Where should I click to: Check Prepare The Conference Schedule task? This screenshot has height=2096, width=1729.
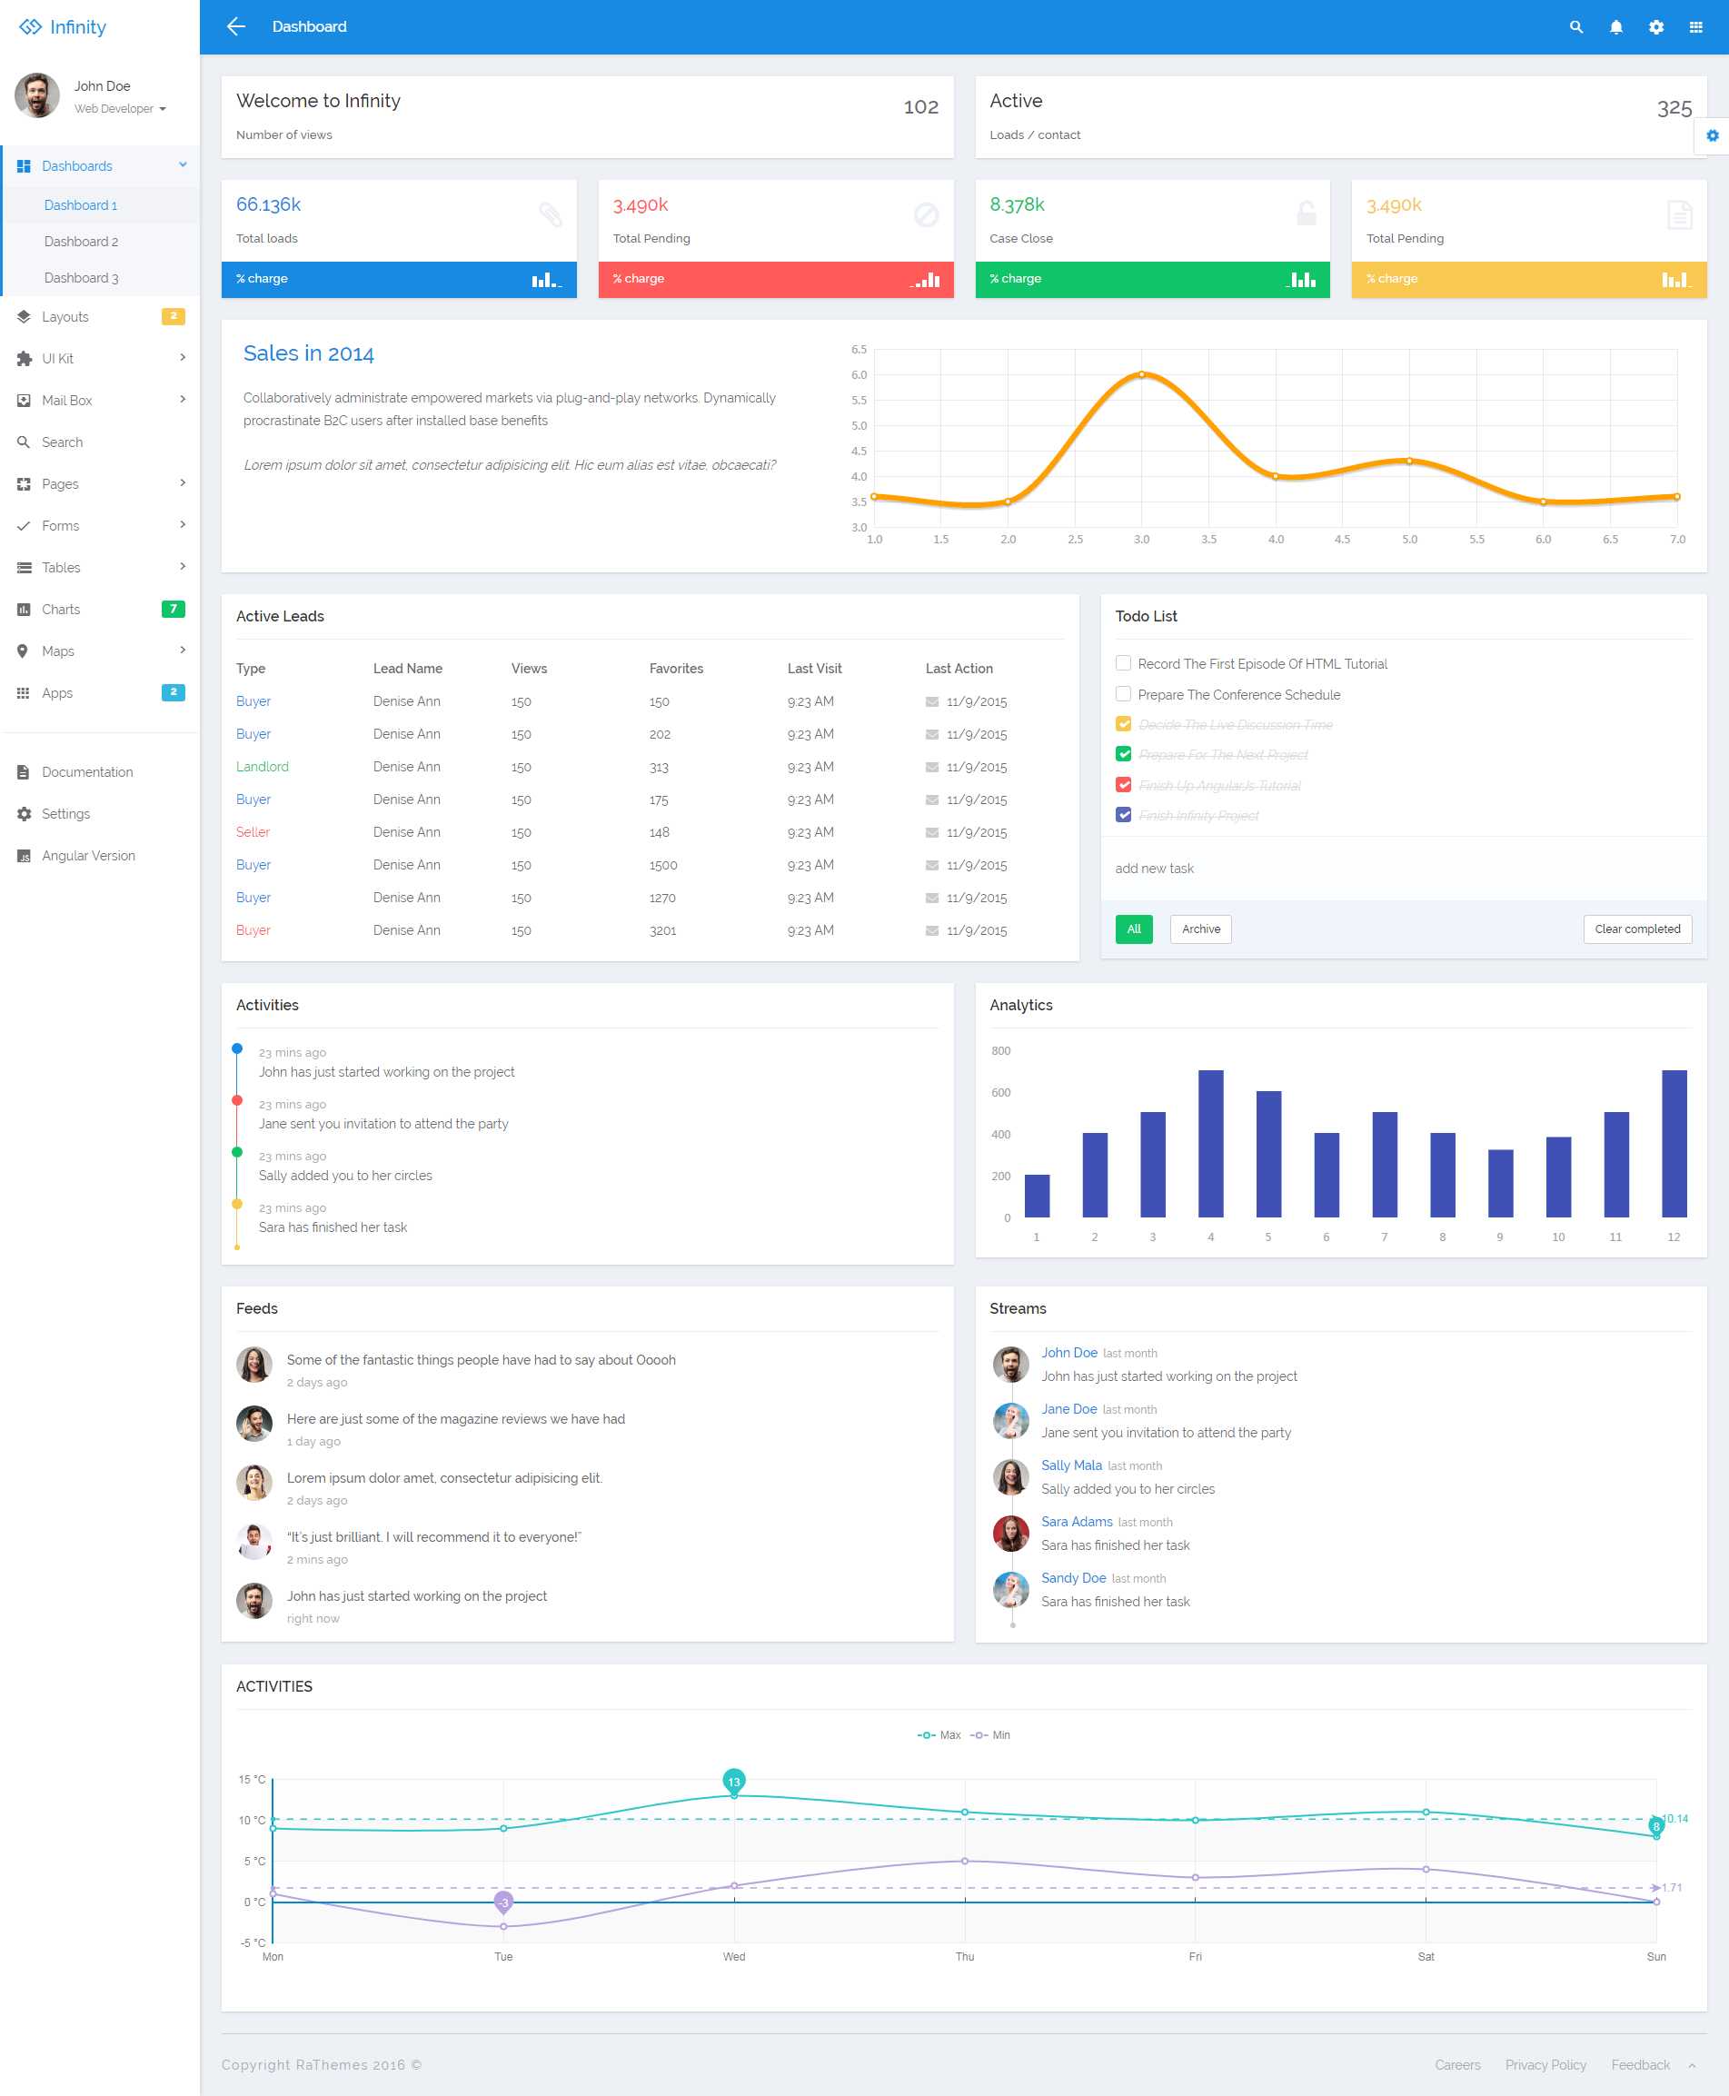(x=1124, y=694)
